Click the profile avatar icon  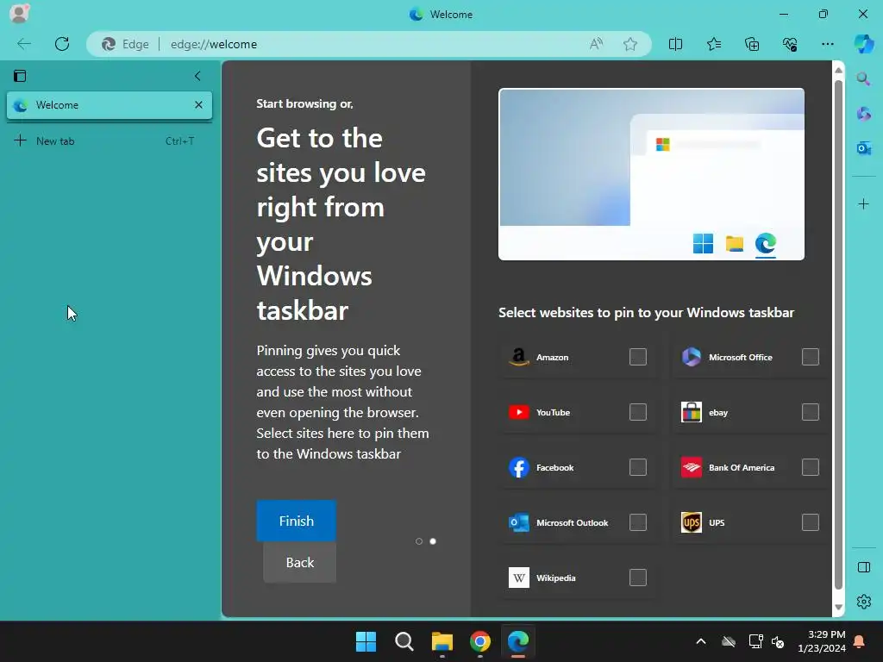(19, 14)
